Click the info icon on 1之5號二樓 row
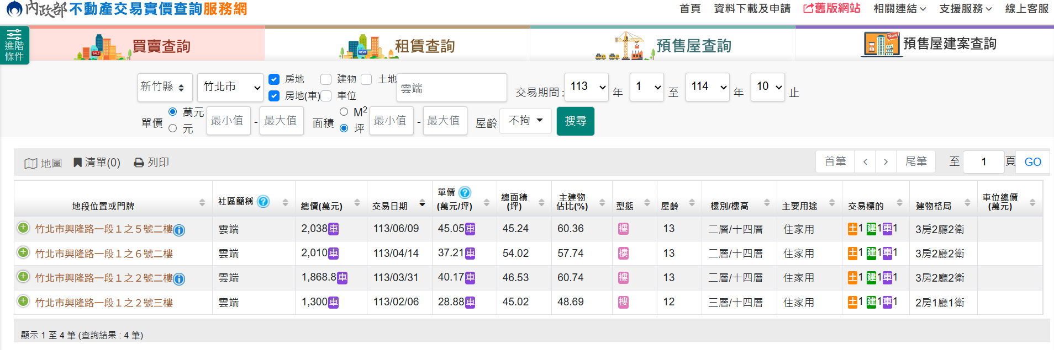Image resolution: width=1054 pixels, height=350 pixels. tap(179, 230)
